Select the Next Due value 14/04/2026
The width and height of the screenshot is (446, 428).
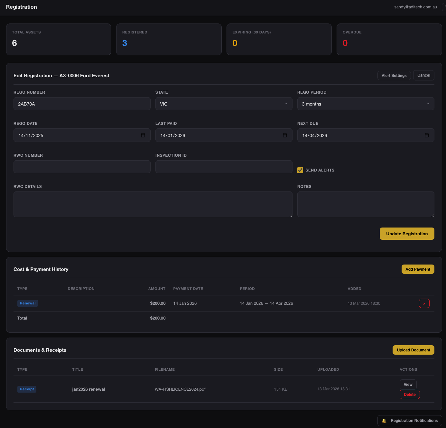(315, 135)
